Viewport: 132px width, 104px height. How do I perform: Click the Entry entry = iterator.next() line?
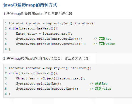[44, 34]
